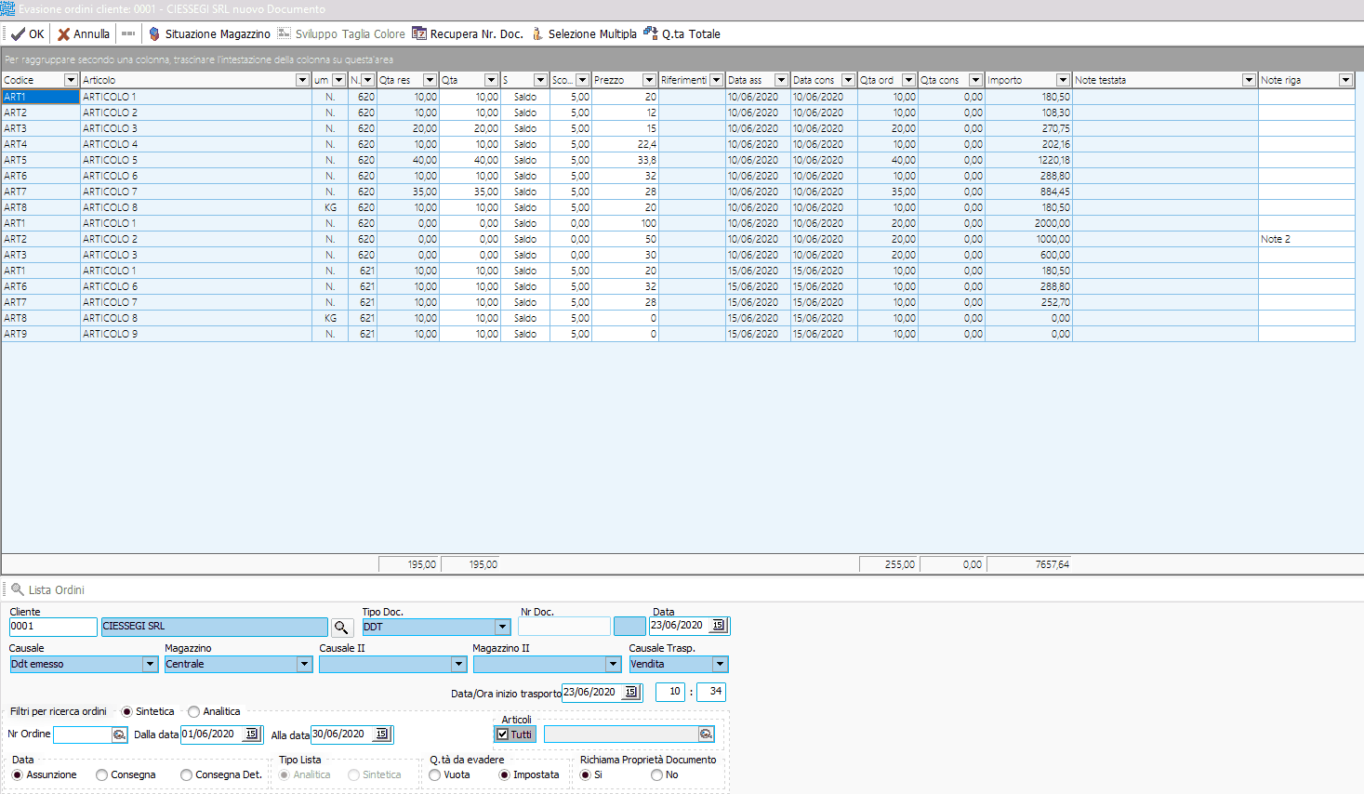This screenshot has width=1364, height=794.
Task: Open filter dropdown on Data cons column
Action: (848, 80)
